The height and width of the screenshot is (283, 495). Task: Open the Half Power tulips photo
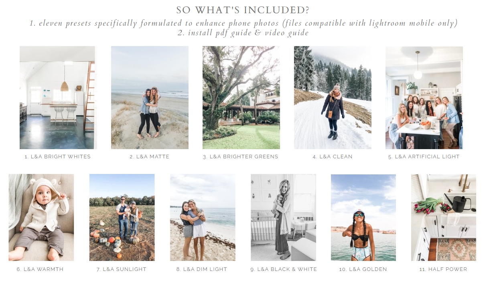(444, 217)
